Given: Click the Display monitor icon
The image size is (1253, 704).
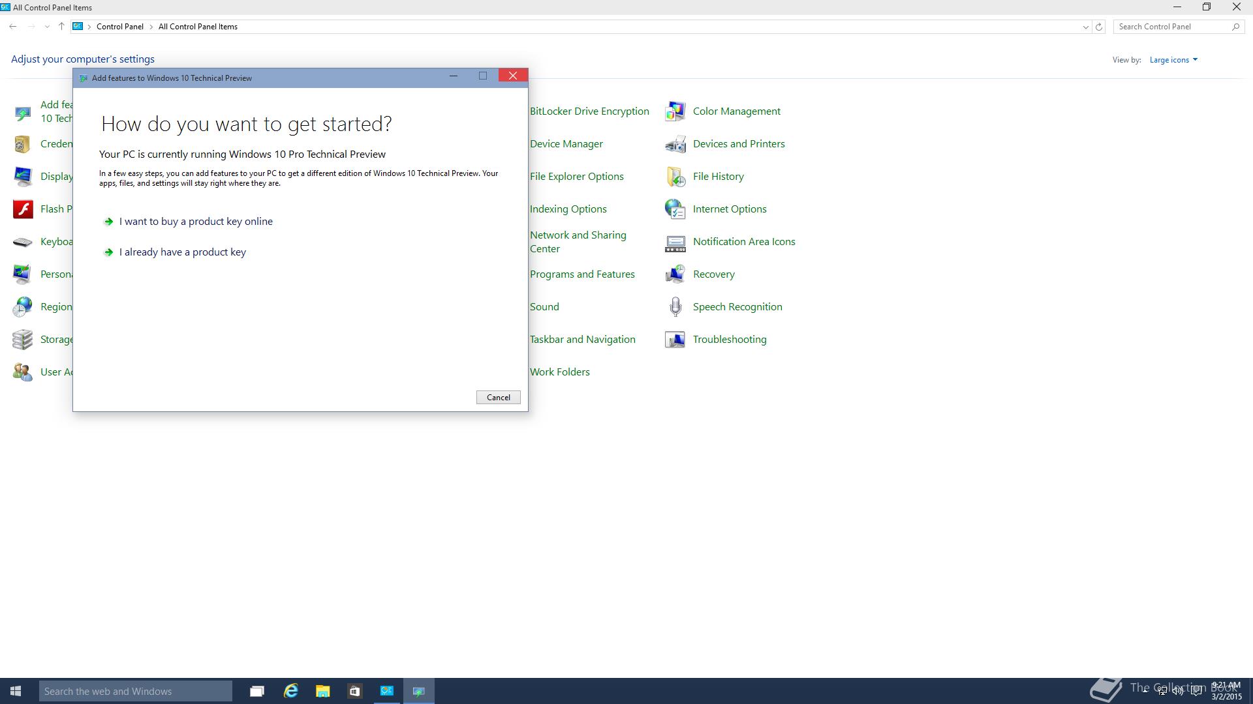Looking at the screenshot, I should pyautogui.click(x=23, y=177).
